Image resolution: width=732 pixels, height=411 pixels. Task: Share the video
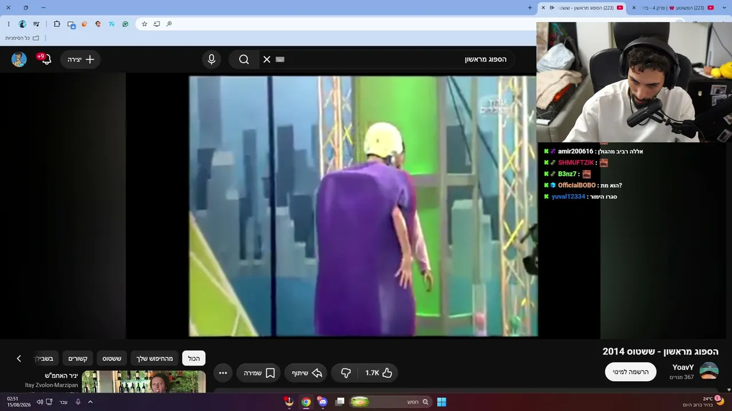307,373
